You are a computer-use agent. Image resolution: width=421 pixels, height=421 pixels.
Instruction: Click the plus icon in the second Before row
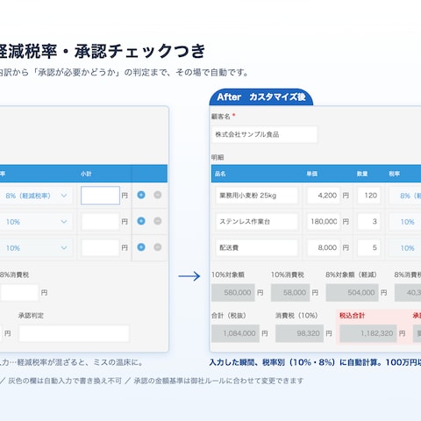coord(141,221)
